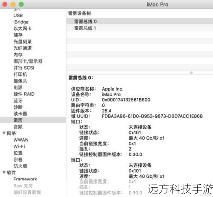Select 偏好设置面板 under 软件
The width and height of the screenshot is (213, 197).
click(27, 192)
